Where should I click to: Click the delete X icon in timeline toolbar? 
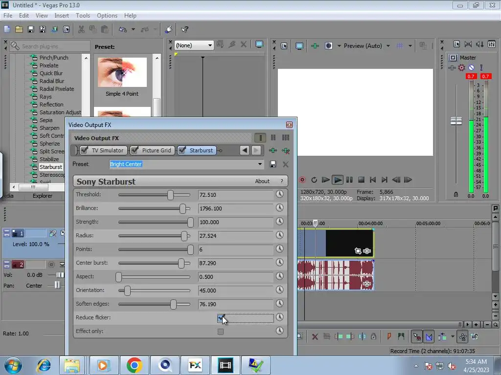pos(315,337)
